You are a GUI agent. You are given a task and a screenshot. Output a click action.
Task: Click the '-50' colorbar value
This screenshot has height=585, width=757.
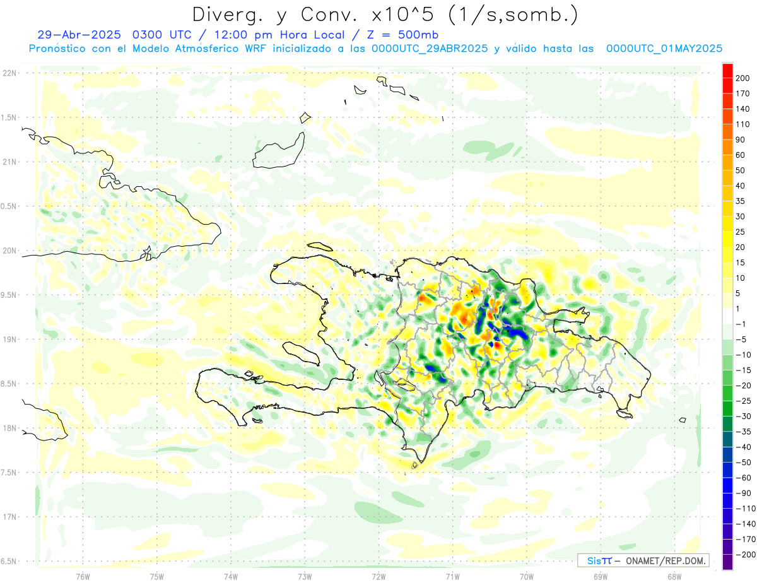743,463
